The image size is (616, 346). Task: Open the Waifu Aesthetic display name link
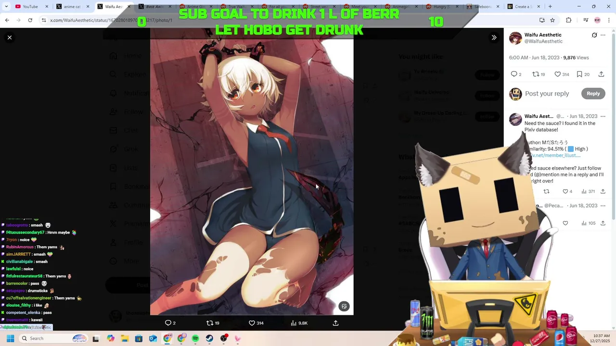(543, 35)
